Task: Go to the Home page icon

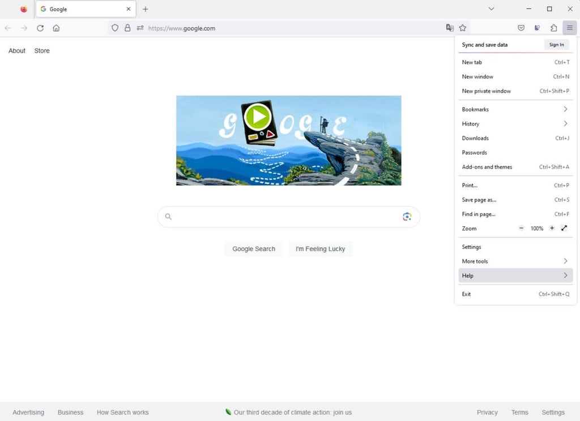Action: tap(56, 28)
